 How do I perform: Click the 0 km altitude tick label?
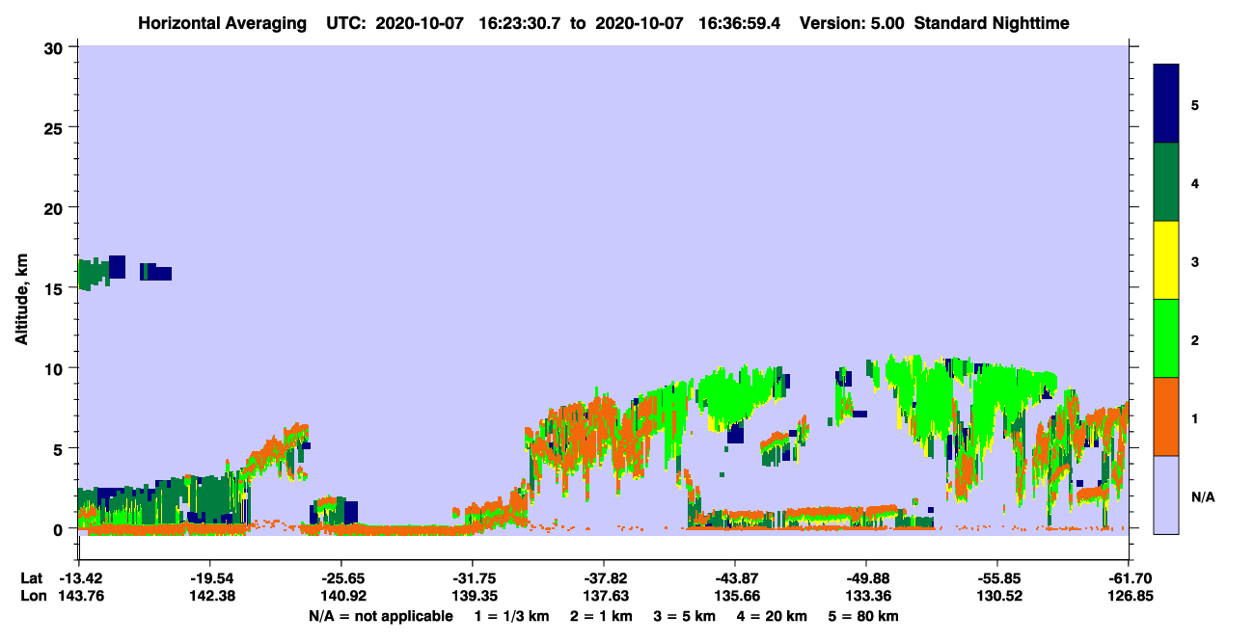59,528
